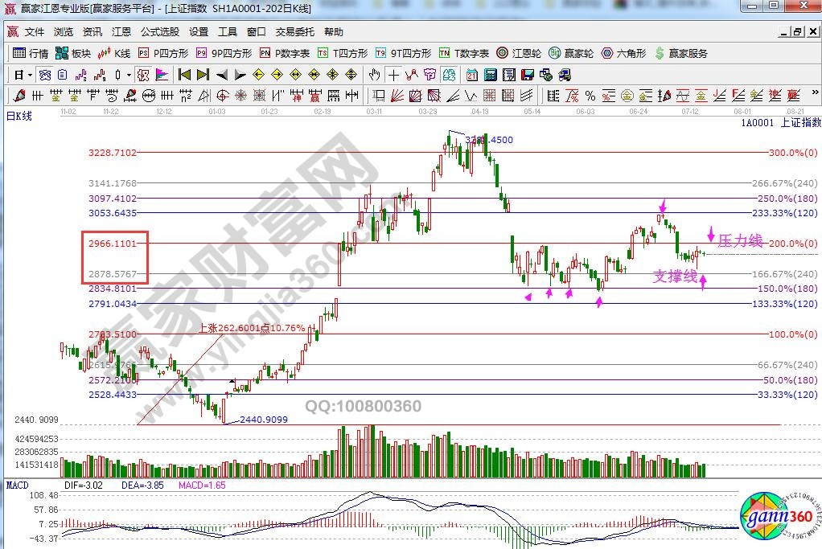Jump to the first bar with skip-back arrow
822x549 pixels.
click(x=183, y=75)
